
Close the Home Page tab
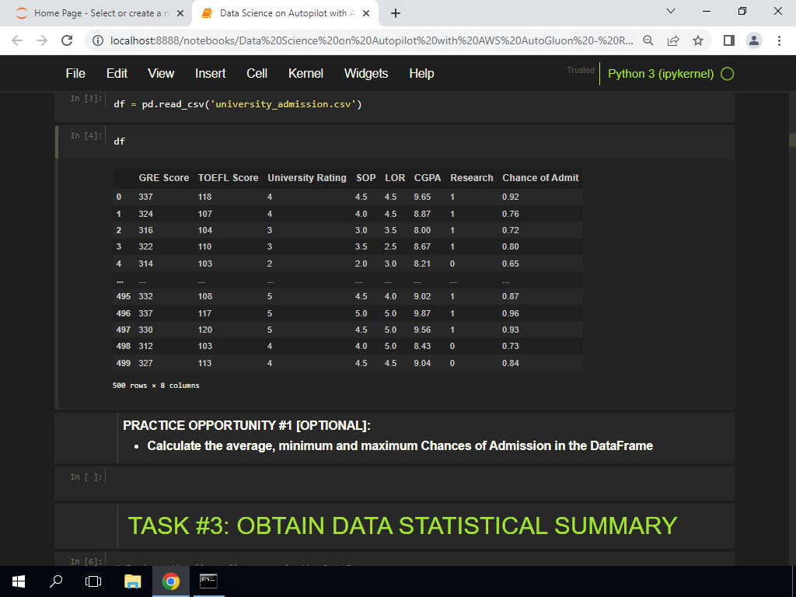coord(180,13)
